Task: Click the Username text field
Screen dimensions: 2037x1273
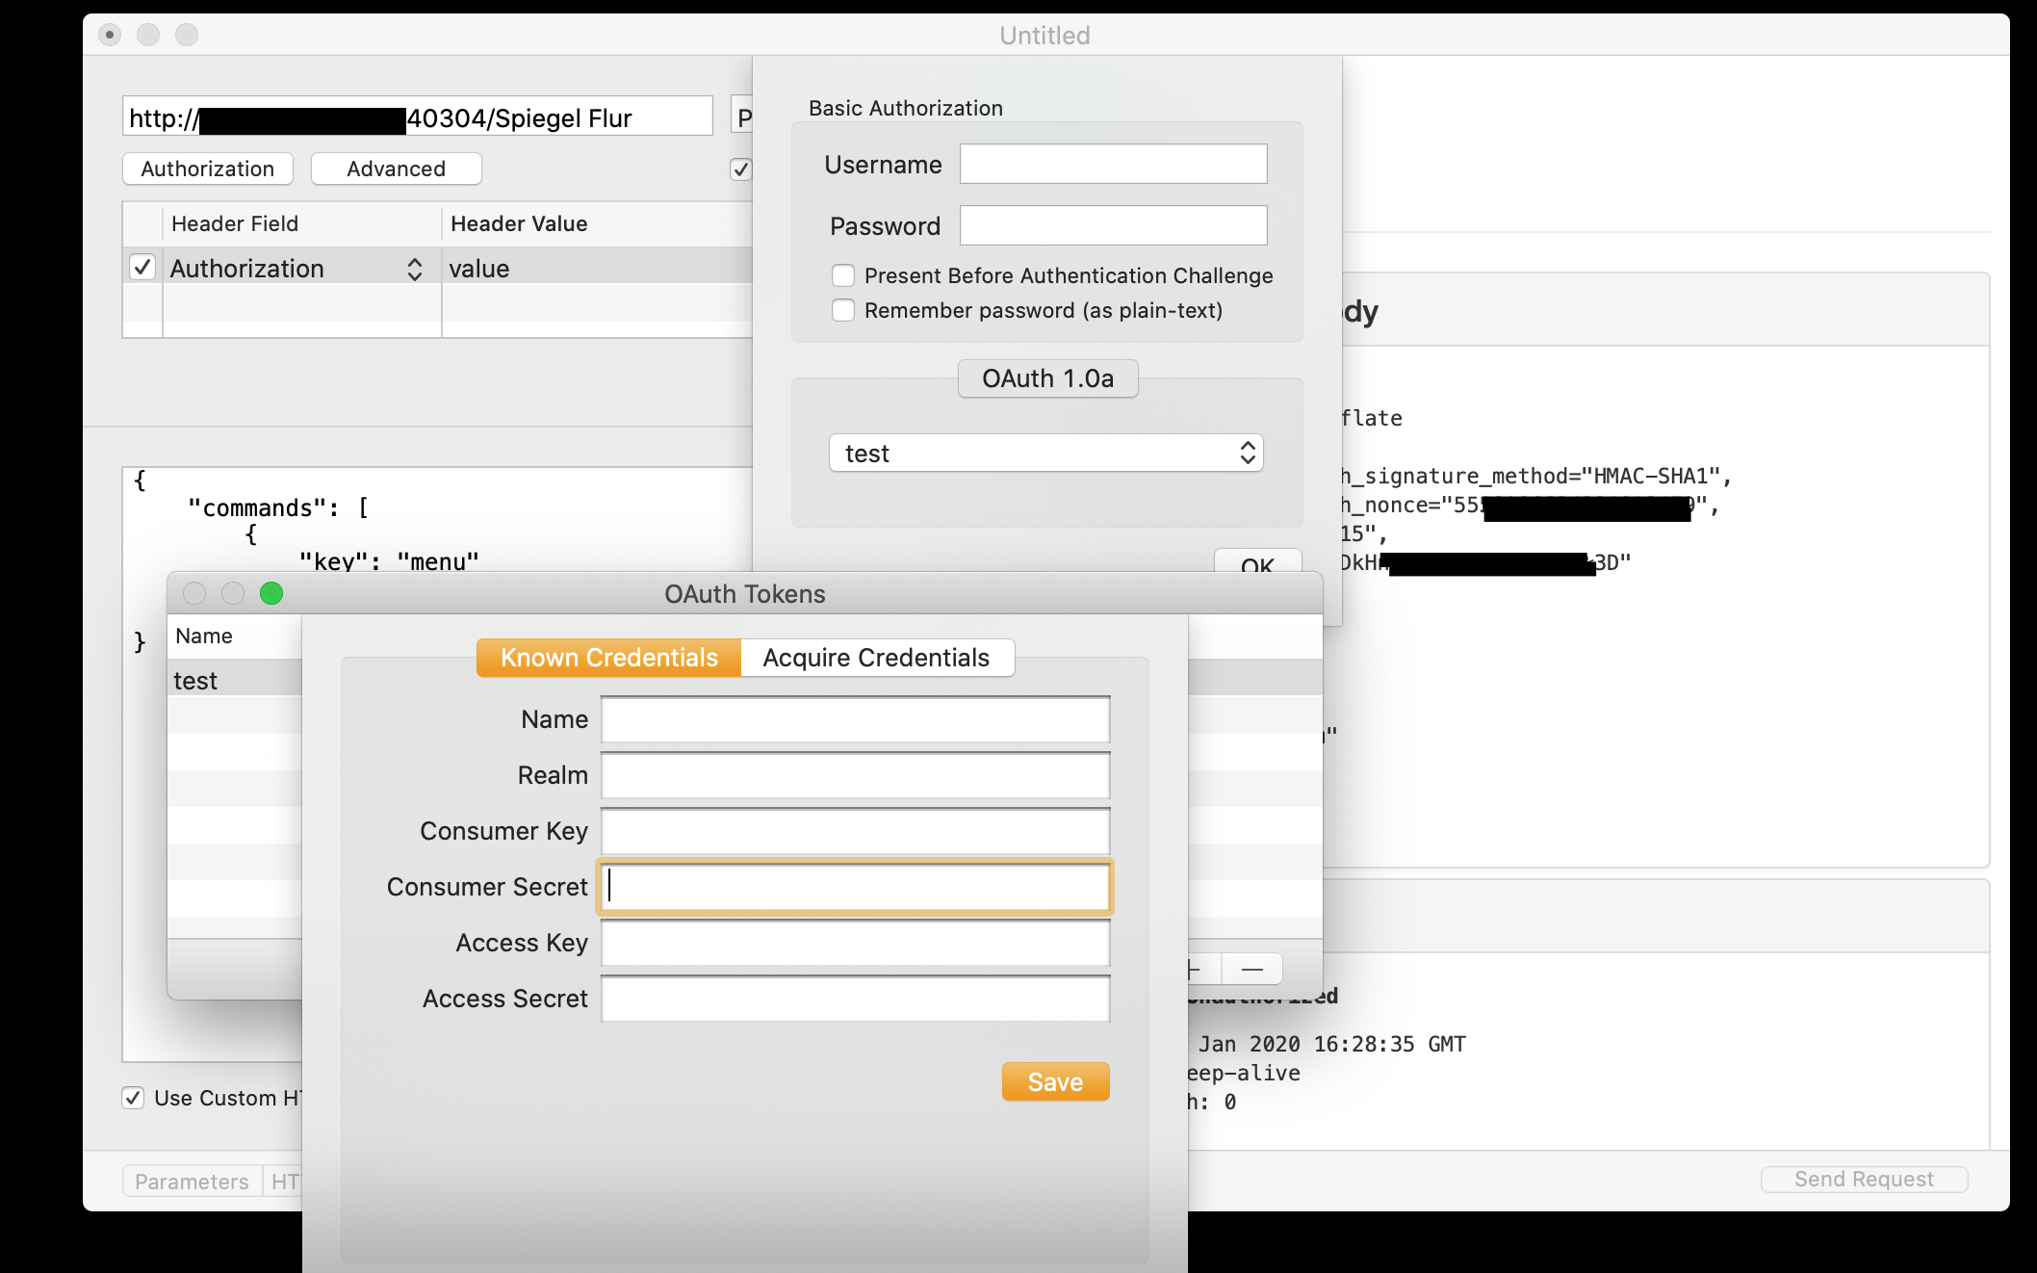Action: (1113, 164)
